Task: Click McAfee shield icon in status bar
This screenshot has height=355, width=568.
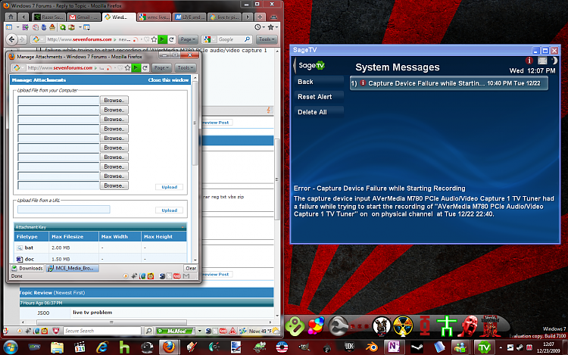Action: (56, 331)
